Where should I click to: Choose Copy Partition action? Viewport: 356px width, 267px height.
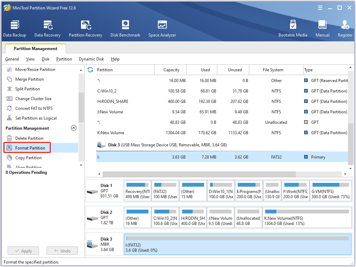click(x=29, y=158)
